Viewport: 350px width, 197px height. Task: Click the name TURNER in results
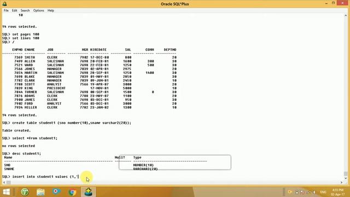31,92
